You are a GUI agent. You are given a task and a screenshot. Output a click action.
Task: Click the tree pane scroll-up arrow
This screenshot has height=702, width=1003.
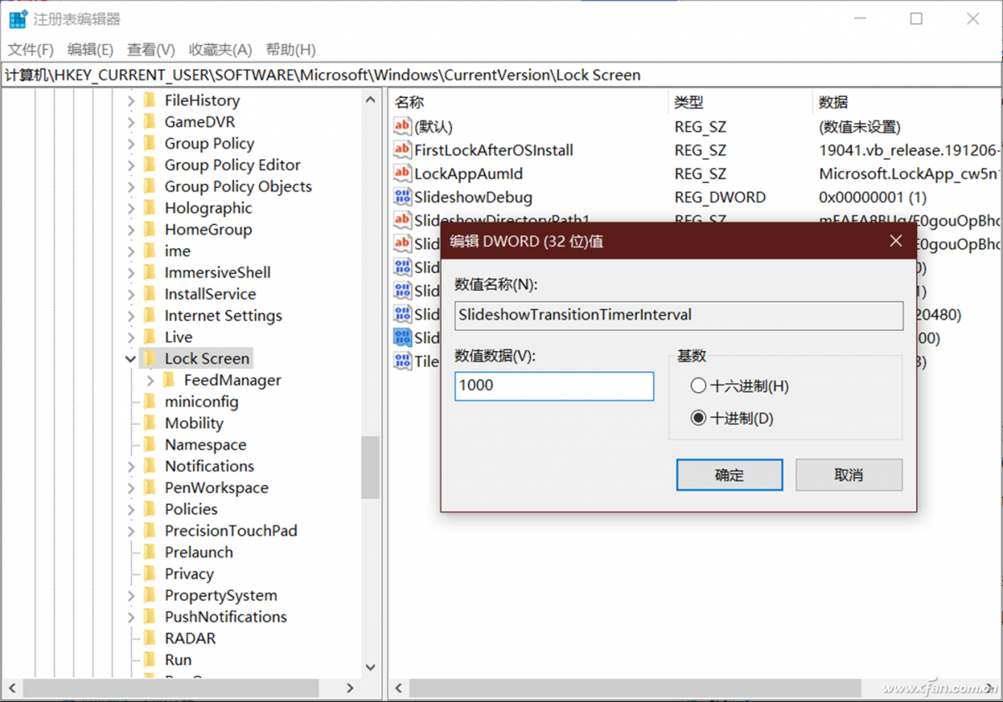370,99
